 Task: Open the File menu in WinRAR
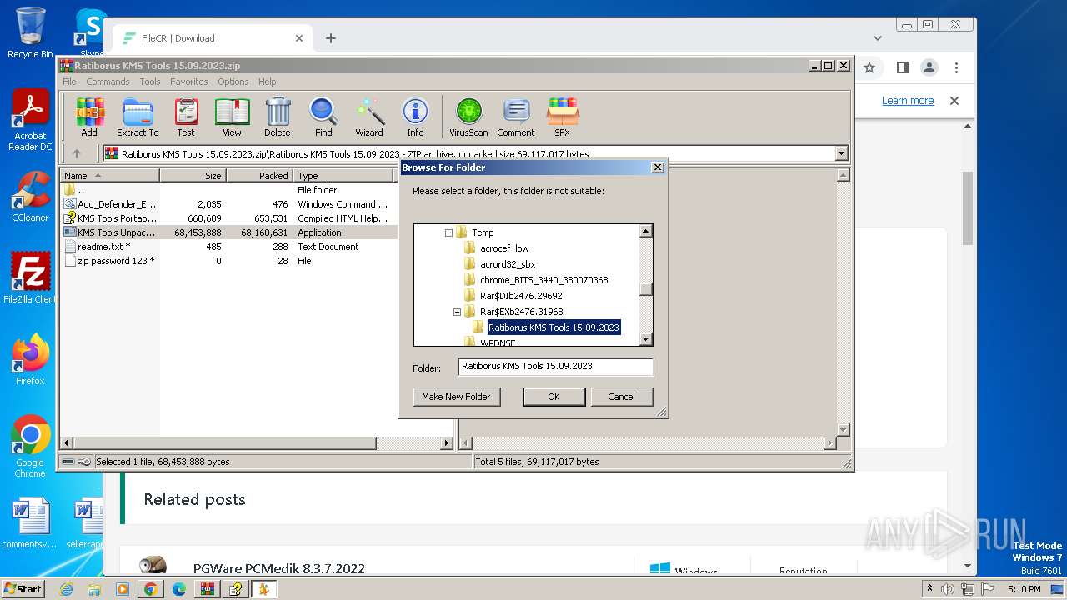69,82
